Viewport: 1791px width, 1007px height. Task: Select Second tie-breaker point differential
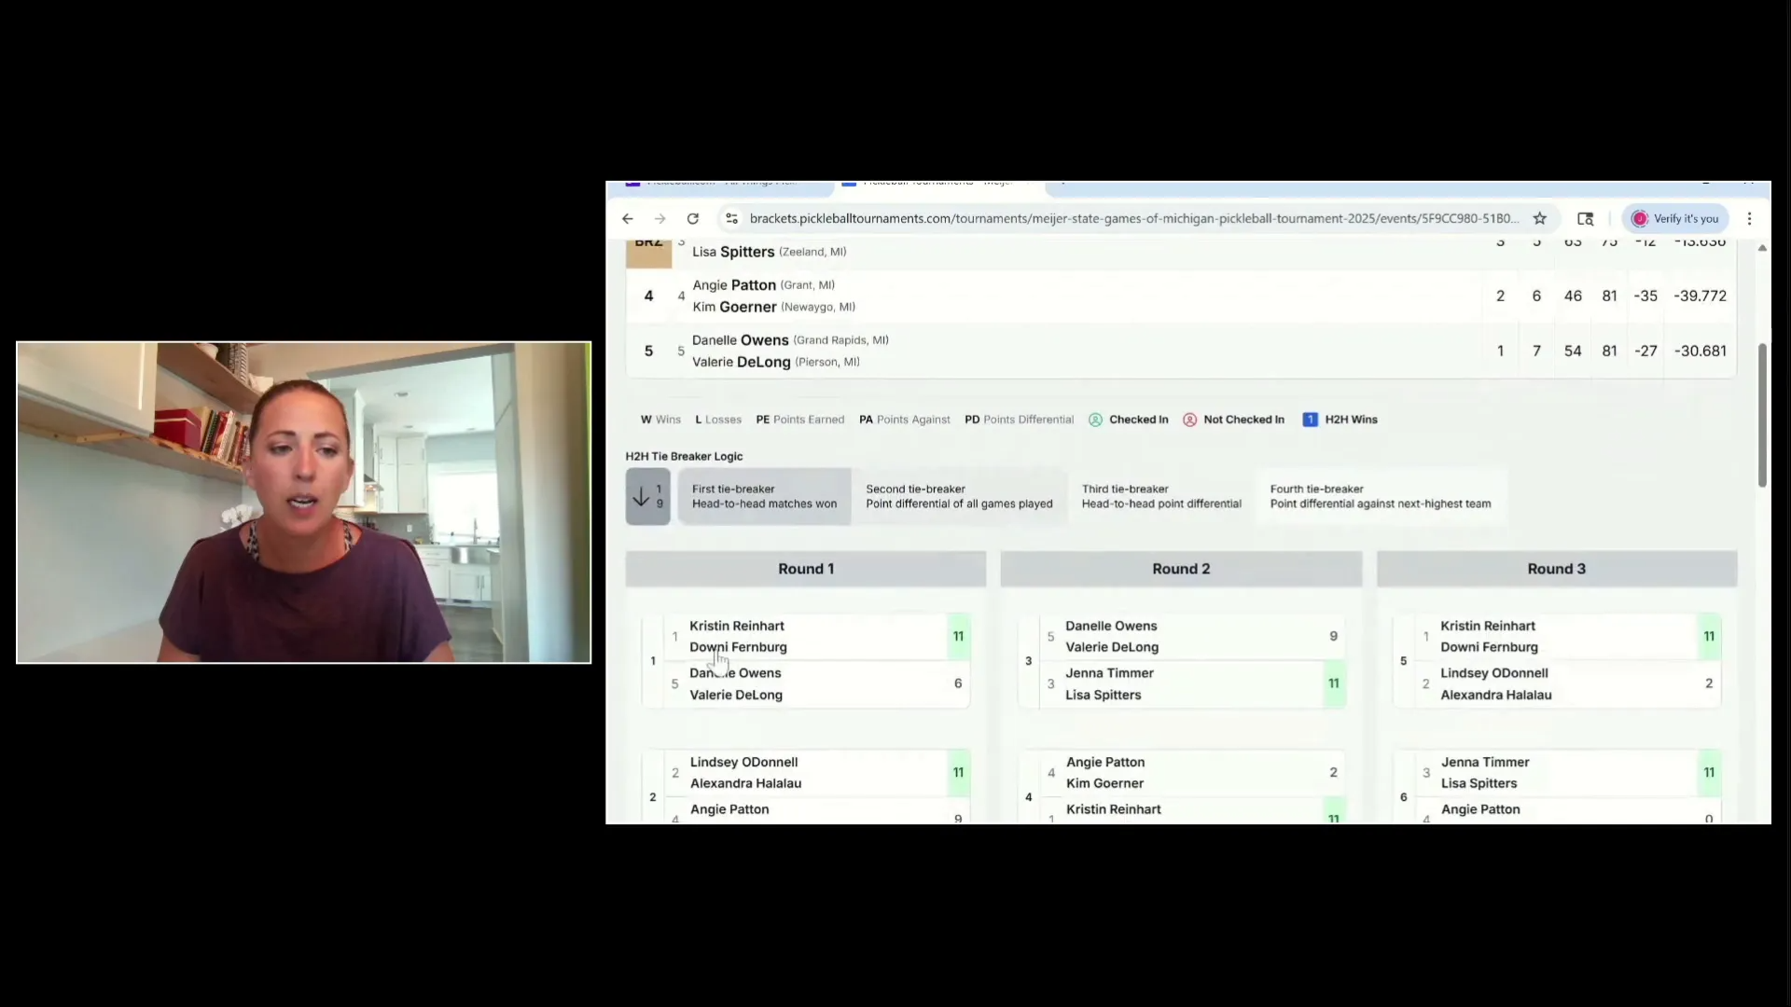point(958,496)
